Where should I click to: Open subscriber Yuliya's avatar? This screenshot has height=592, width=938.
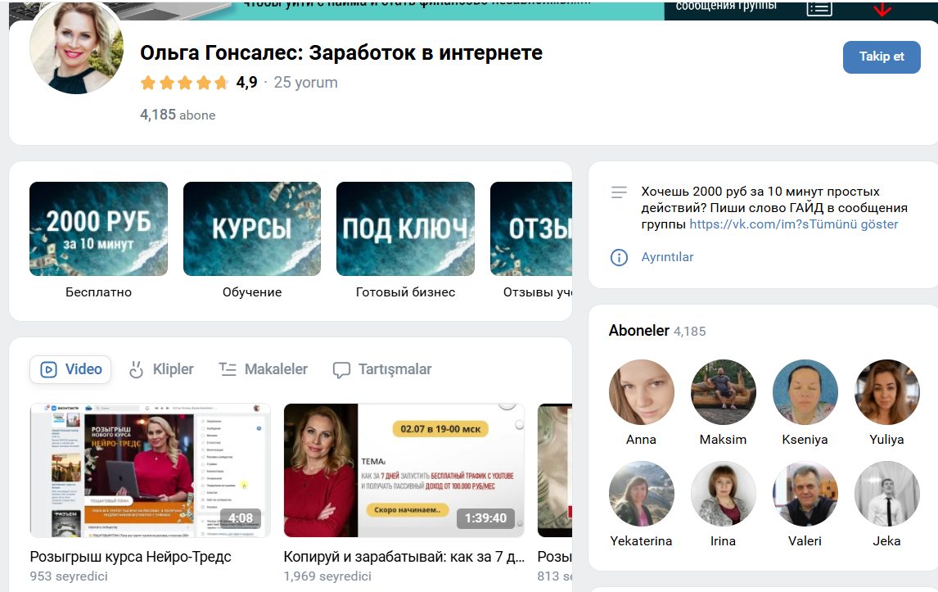point(886,392)
